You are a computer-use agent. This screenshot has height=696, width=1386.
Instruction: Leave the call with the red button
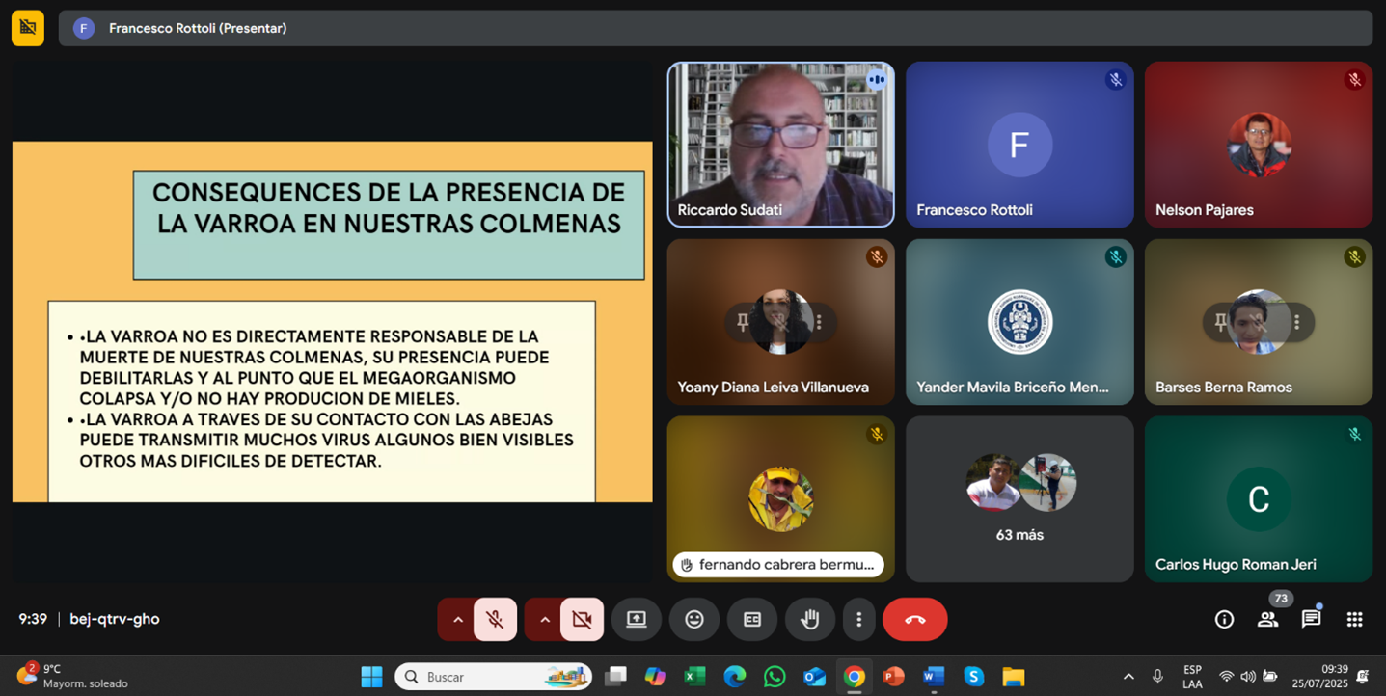tap(914, 619)
